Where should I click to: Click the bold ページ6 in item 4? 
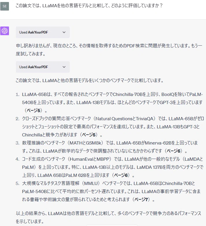coord(121,175)
